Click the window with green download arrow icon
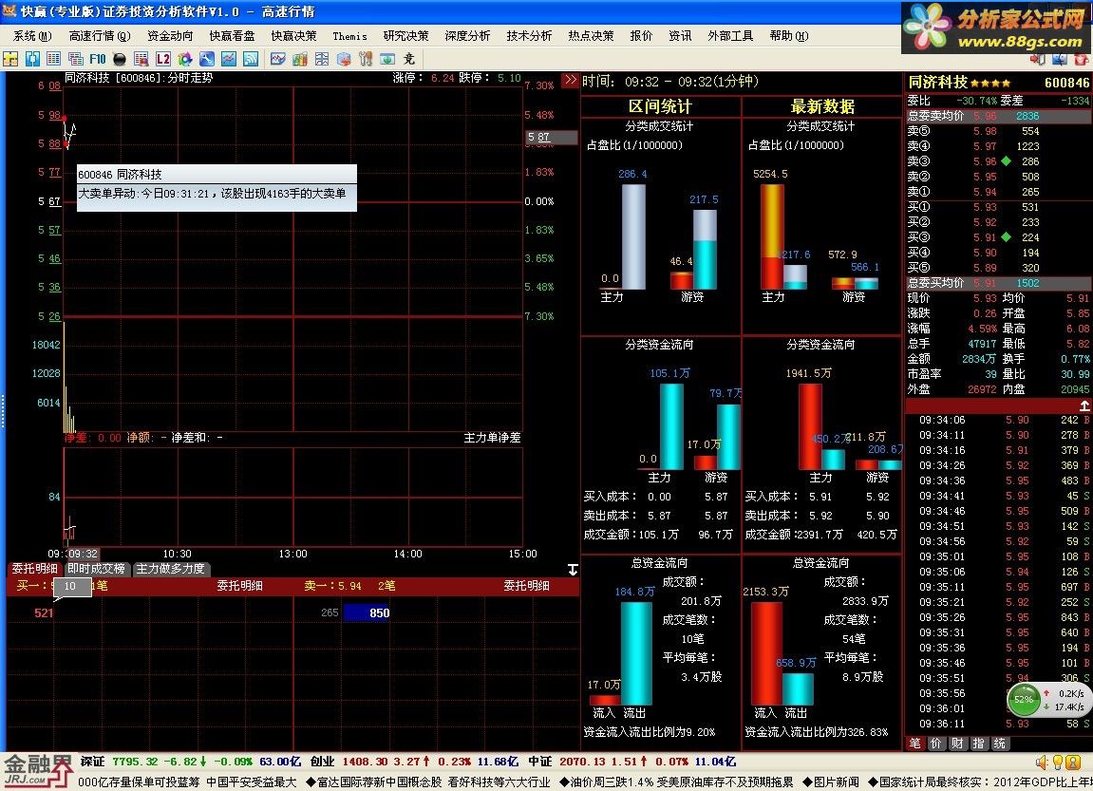1093x791 pixels. [x=387, y=59]
